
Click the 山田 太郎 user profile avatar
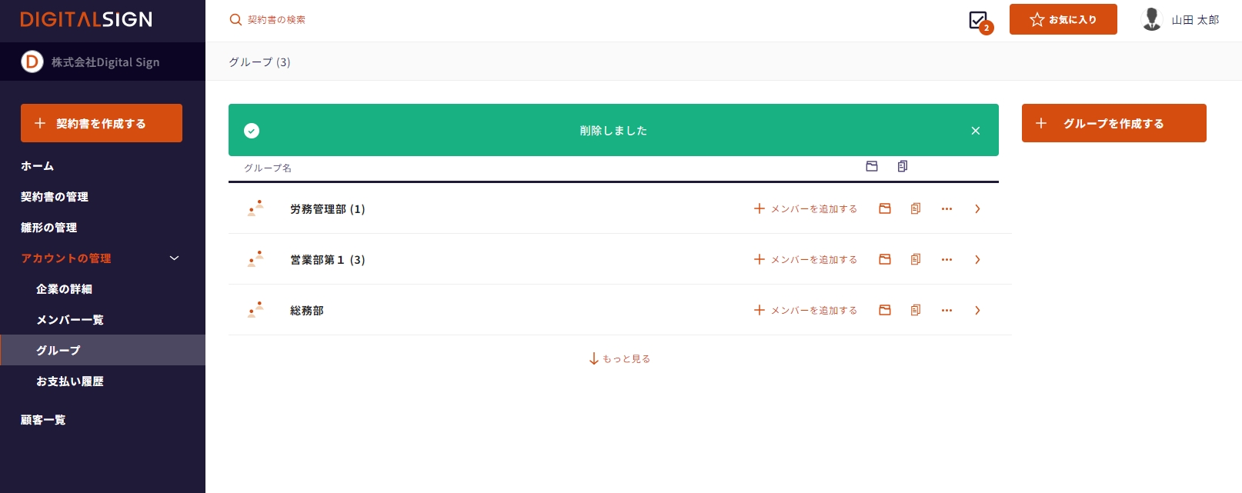pyautogui.click(x=1151, y=19)
